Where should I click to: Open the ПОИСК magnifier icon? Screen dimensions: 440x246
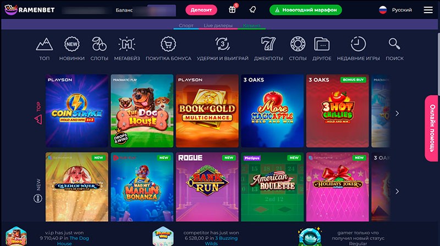(394, 44)
